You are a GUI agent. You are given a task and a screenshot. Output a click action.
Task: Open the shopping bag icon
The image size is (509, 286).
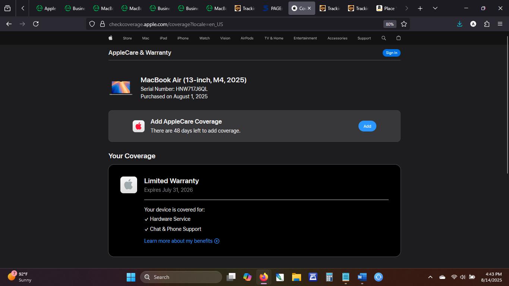398,38
